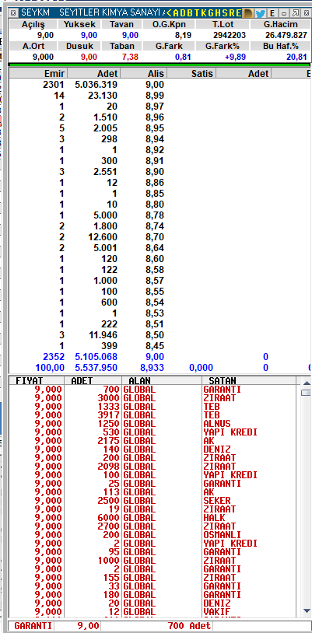
Task: Click the 'D' shortcut letter in title bar
Action: [182, 13]
